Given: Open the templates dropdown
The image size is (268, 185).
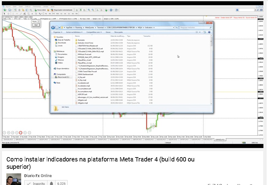Looking at the screenshot, I should click(x=117, y=10).
